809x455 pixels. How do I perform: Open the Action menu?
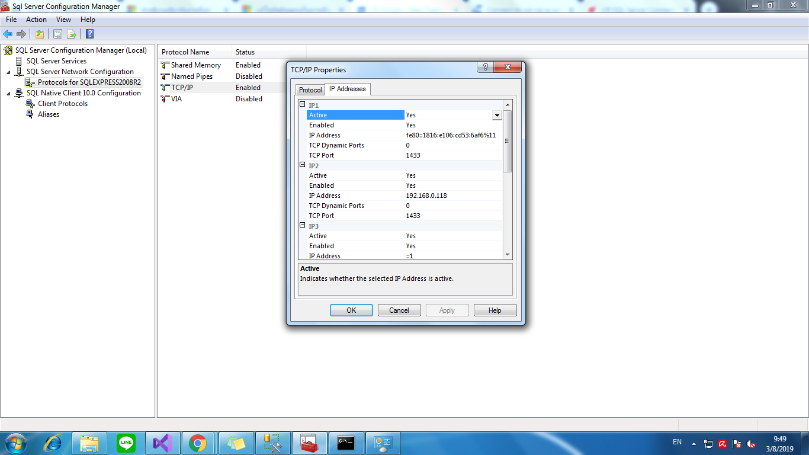click(36, 20)
